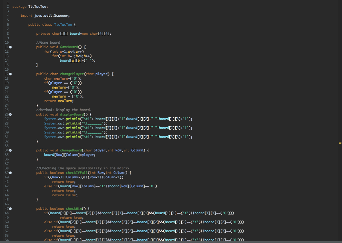Place cursor on return newTurn statement
This screenshot has height=243, width=342.
point(59,101)
